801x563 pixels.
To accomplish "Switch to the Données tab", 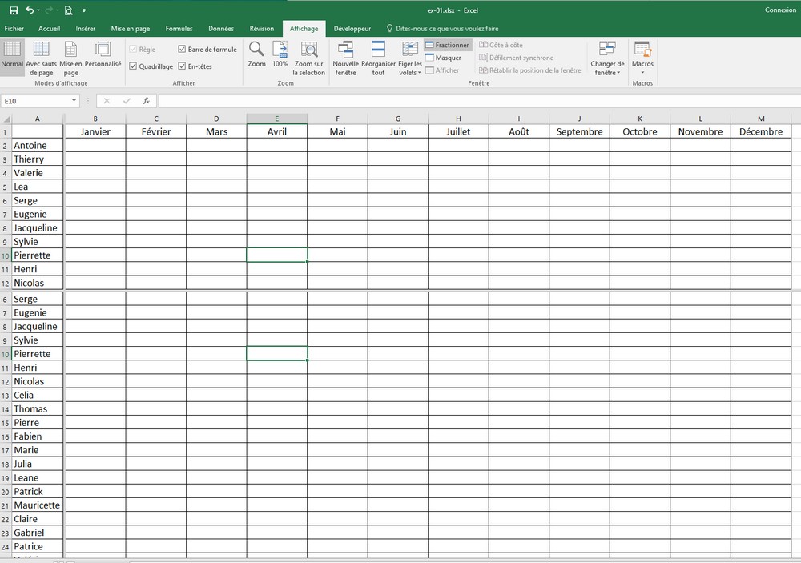I will [221, 29].
